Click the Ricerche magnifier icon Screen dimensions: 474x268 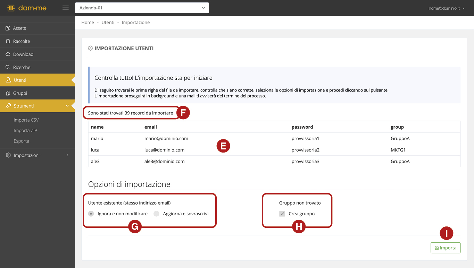point(8,67)
